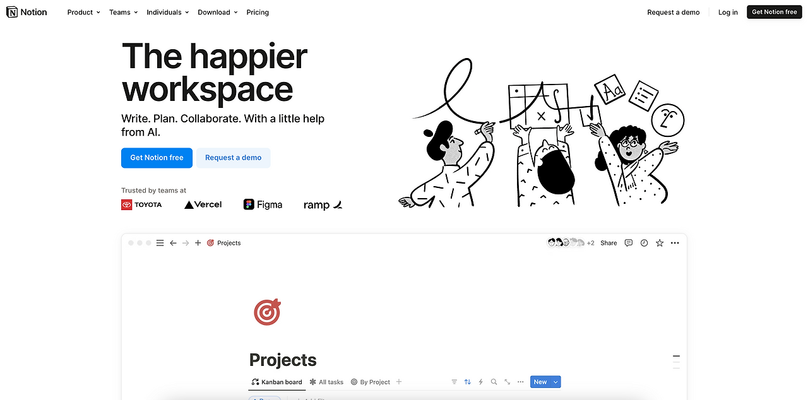Expand the Download menu

[x=218, y=12]
